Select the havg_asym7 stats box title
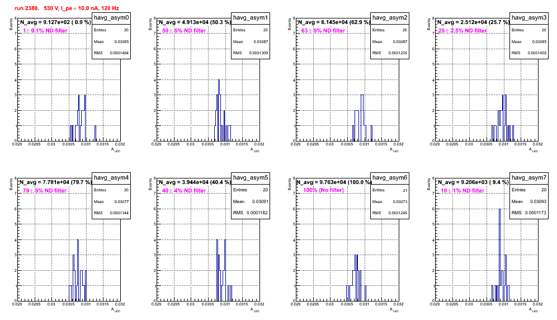This screenshot has height=320, width=557. click(x=529, y=178)
